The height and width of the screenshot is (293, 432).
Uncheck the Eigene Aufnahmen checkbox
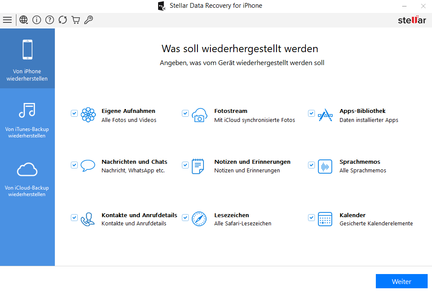pos(74,113)
